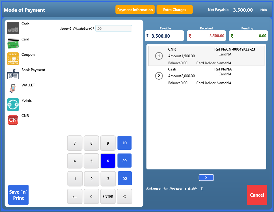Click the WALLET label
Screen dimensions: 274x212
(x=28, y=85)
